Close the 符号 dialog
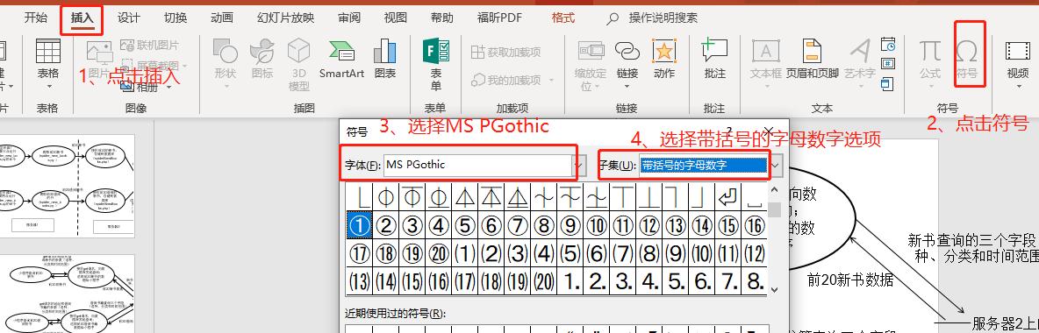1039x333 pixels. point(769,131)
